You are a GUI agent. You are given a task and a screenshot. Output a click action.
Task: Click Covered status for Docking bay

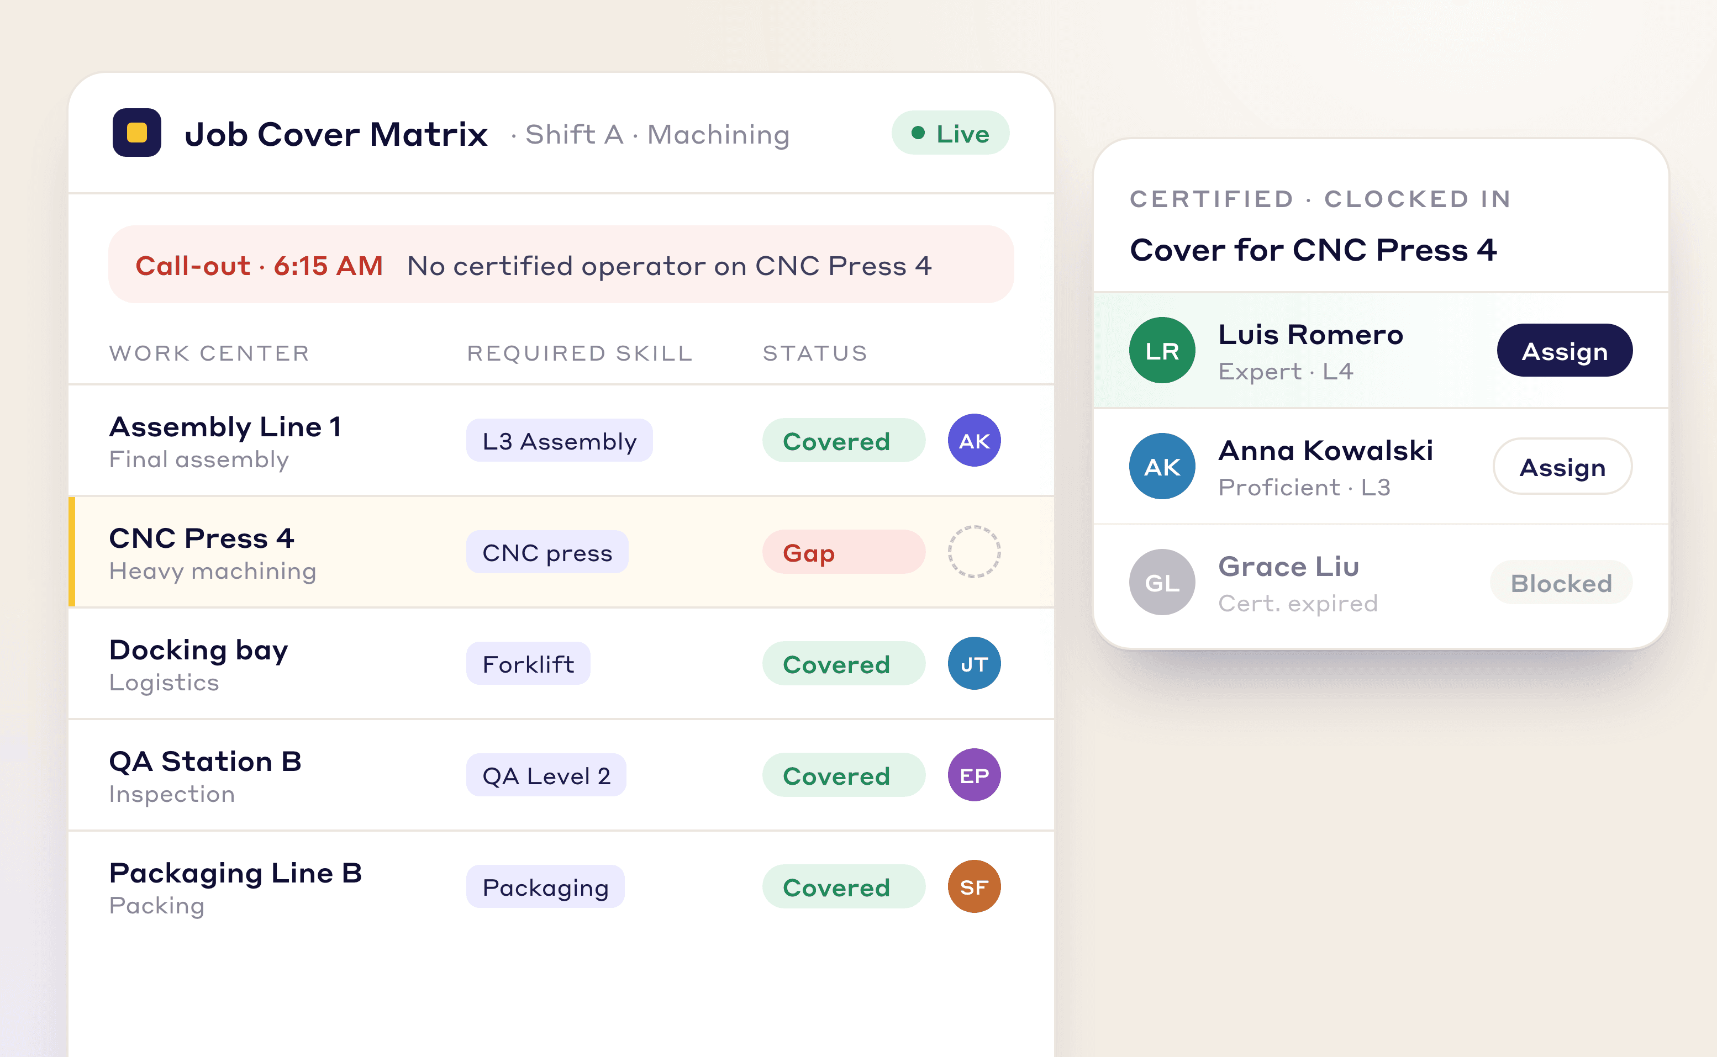[x=843, y=663]
